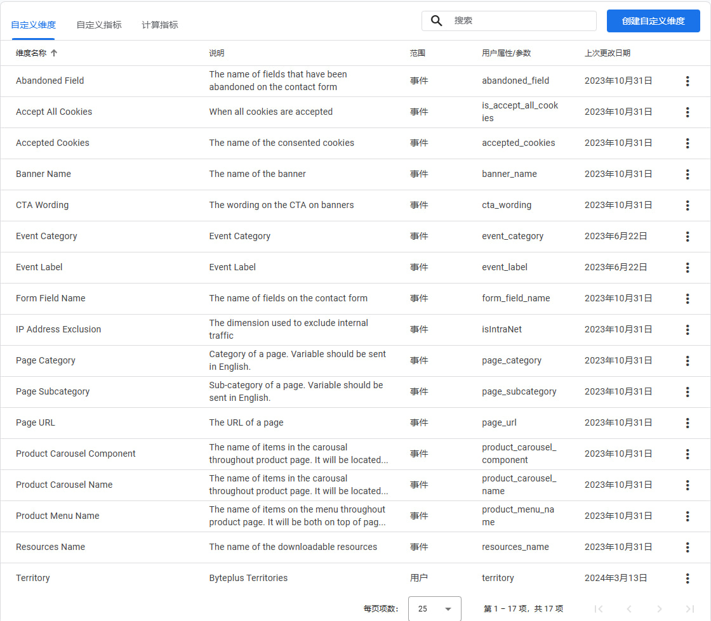Jump to the last page arrow
711x621 pixels.
[x=690, y=609]
